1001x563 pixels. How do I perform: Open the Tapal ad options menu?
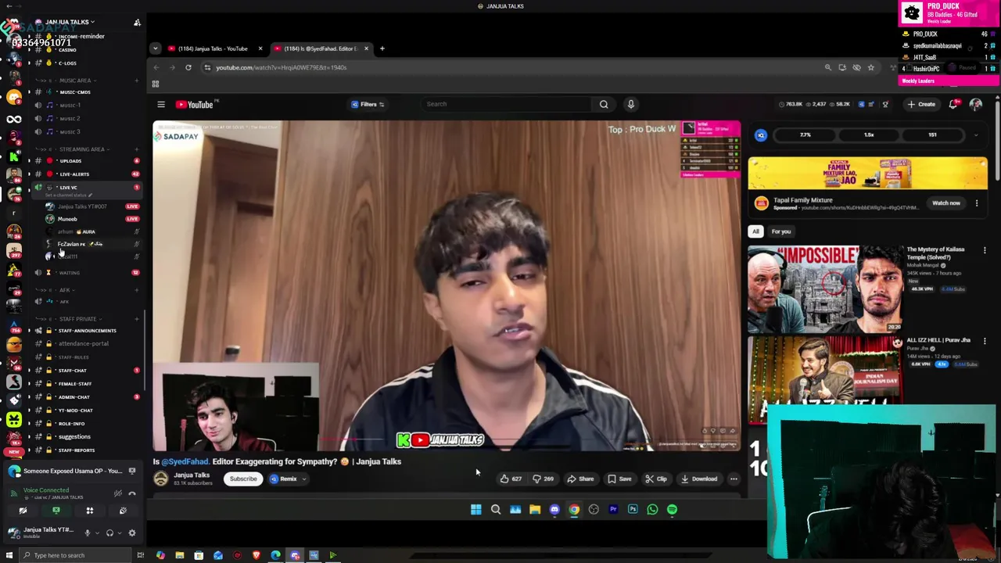pyautogui.click(x=977, y=203)
